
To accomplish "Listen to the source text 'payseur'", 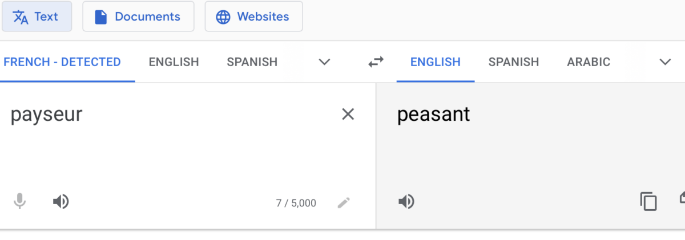I will coord(61,201).
